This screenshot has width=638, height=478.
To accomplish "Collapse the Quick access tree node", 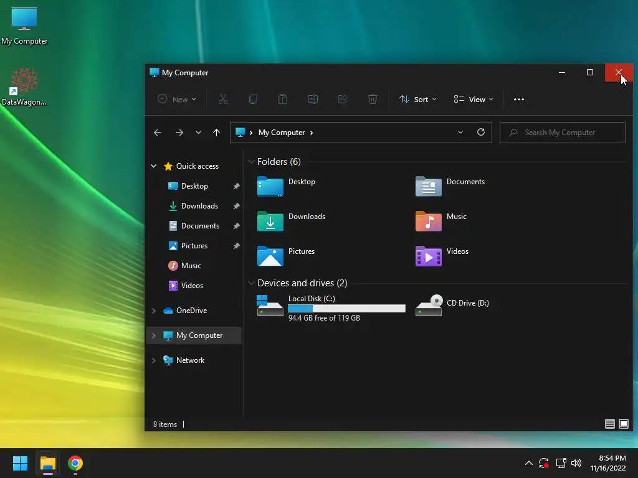I will point(154,166).
